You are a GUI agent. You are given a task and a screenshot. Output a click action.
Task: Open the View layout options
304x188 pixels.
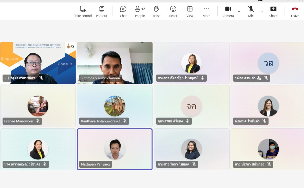coord(190,9)
